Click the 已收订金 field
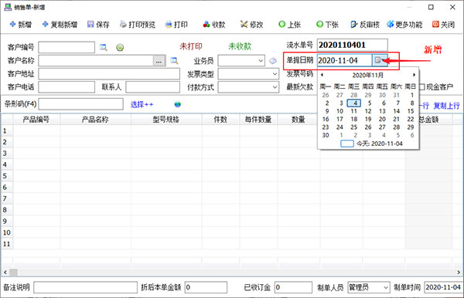 pyautogui.click(x=293, y=287)
